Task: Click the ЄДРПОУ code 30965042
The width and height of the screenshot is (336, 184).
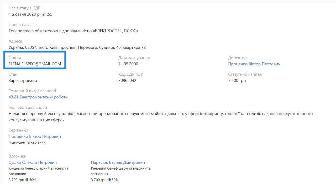Action: [x=127, y=81]
